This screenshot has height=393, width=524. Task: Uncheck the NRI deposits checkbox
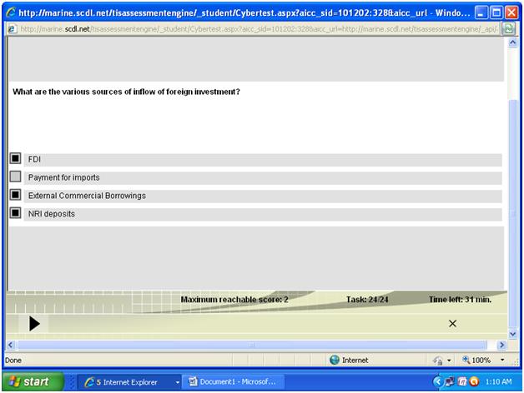[x=15, y=213]
